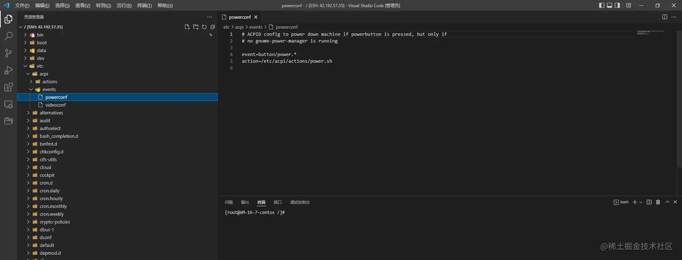Click the etc breadcrumb segment
This screenshot has height=260, width=682.
coord(226,27)
